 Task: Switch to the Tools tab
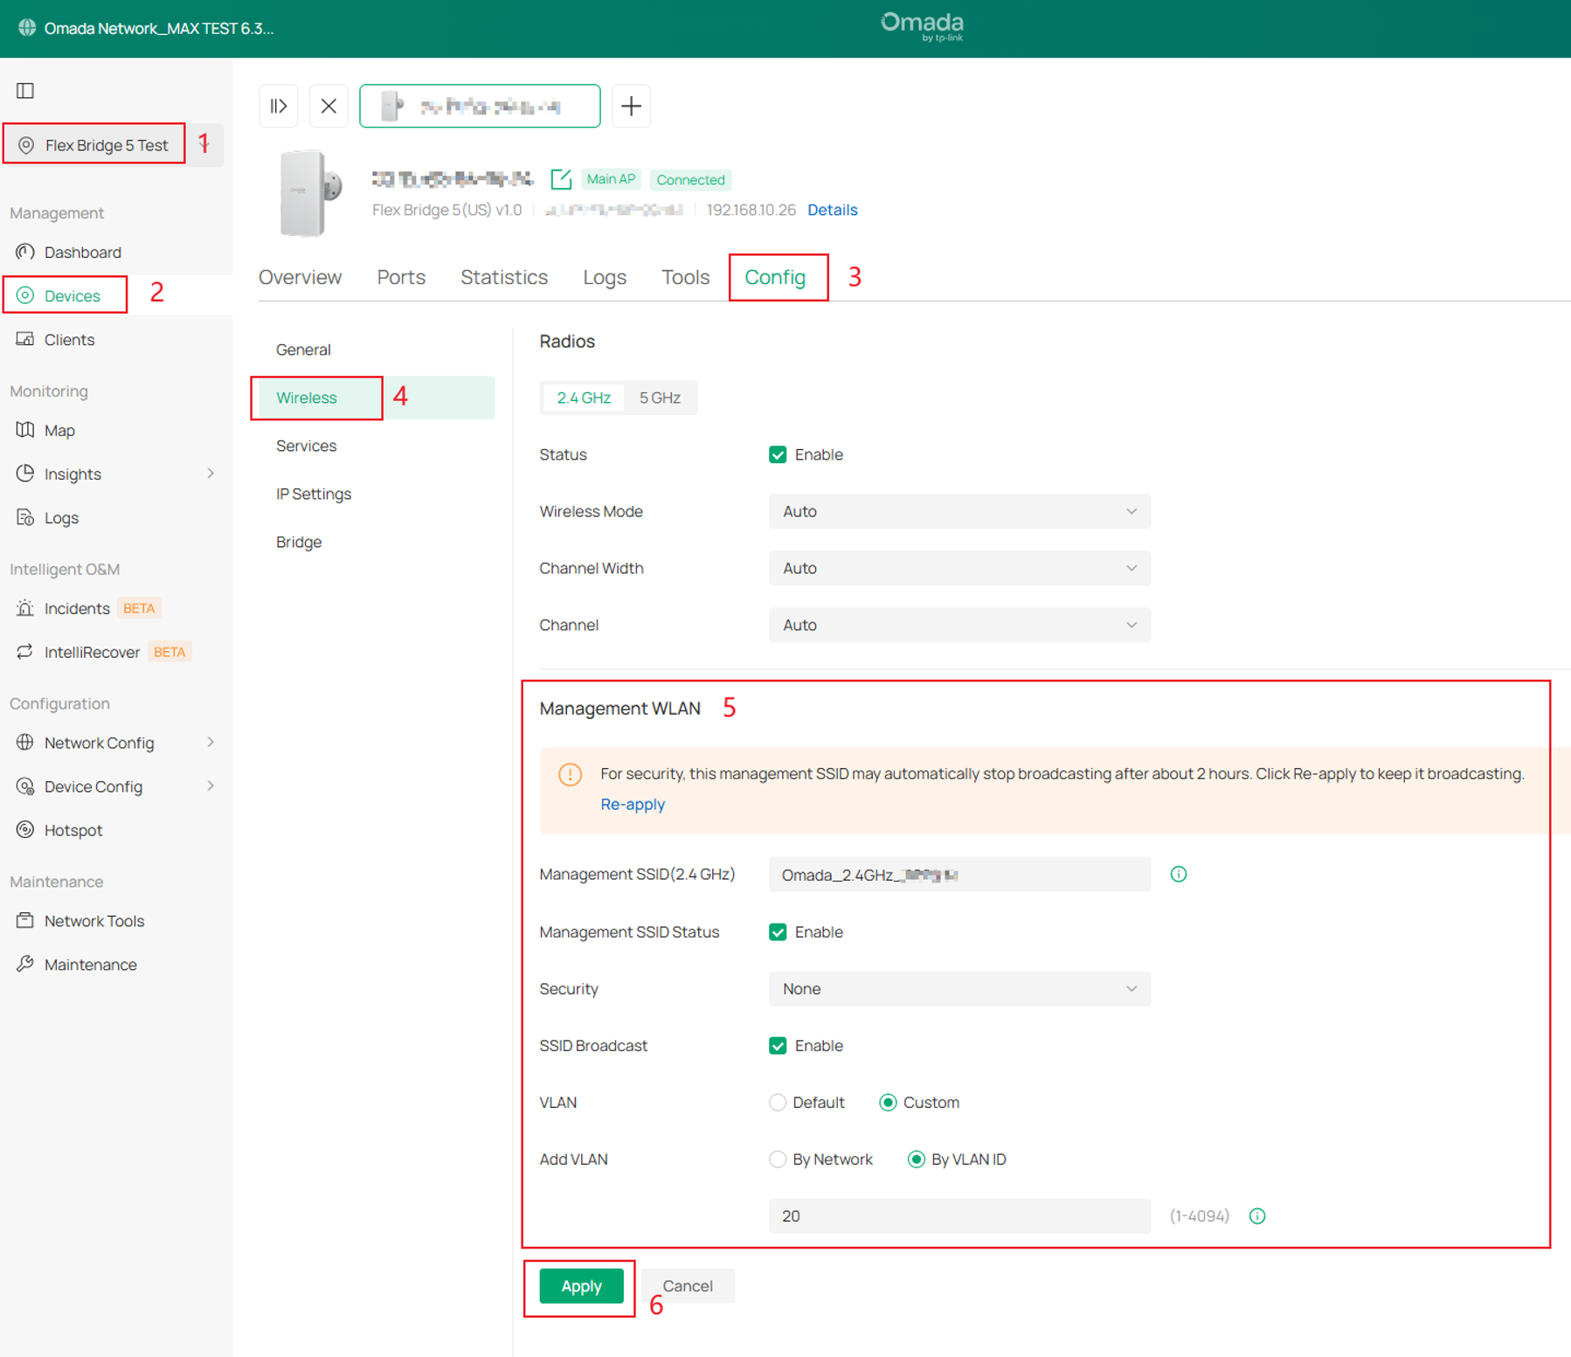(x=685, y=277)
